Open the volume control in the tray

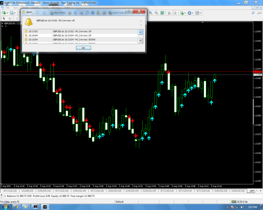[x=242, y=207]
